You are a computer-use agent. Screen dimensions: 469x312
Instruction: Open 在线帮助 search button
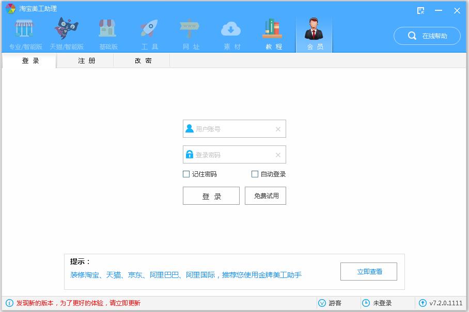pyautogui.click(x=427, y=36)
